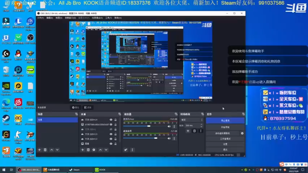Image resolution: width=308 pixels, height=173 pixels.
Task: Pop out the Controls dock panel
Action: tap(243, 114)
